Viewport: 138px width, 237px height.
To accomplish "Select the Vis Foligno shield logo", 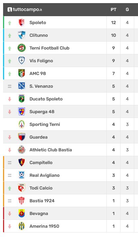I will tap(22, 61).
